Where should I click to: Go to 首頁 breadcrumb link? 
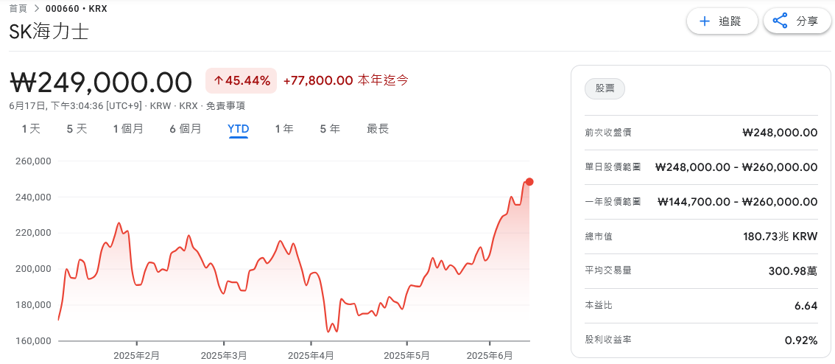click(18, 8)
